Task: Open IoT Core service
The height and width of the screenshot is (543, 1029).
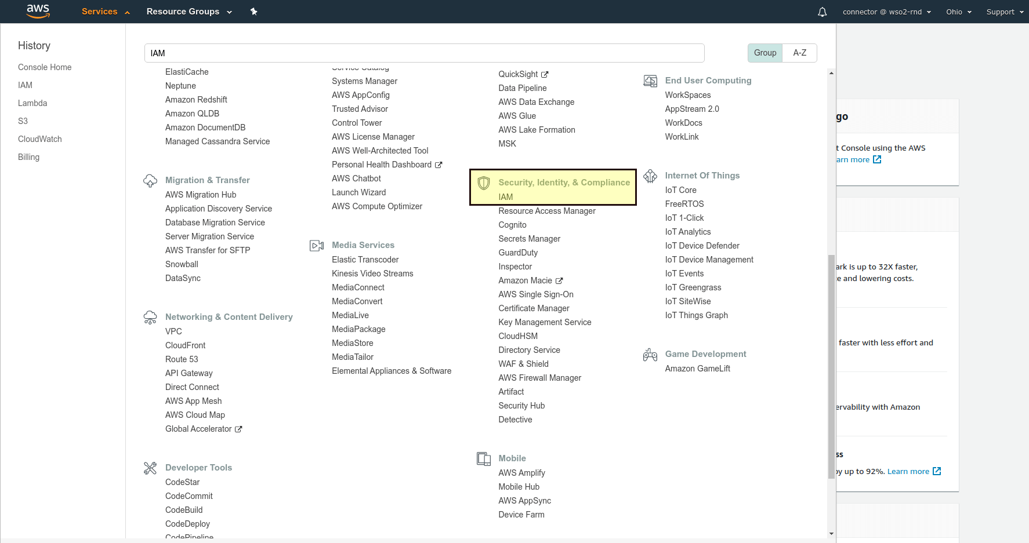Action: (681, 190)
